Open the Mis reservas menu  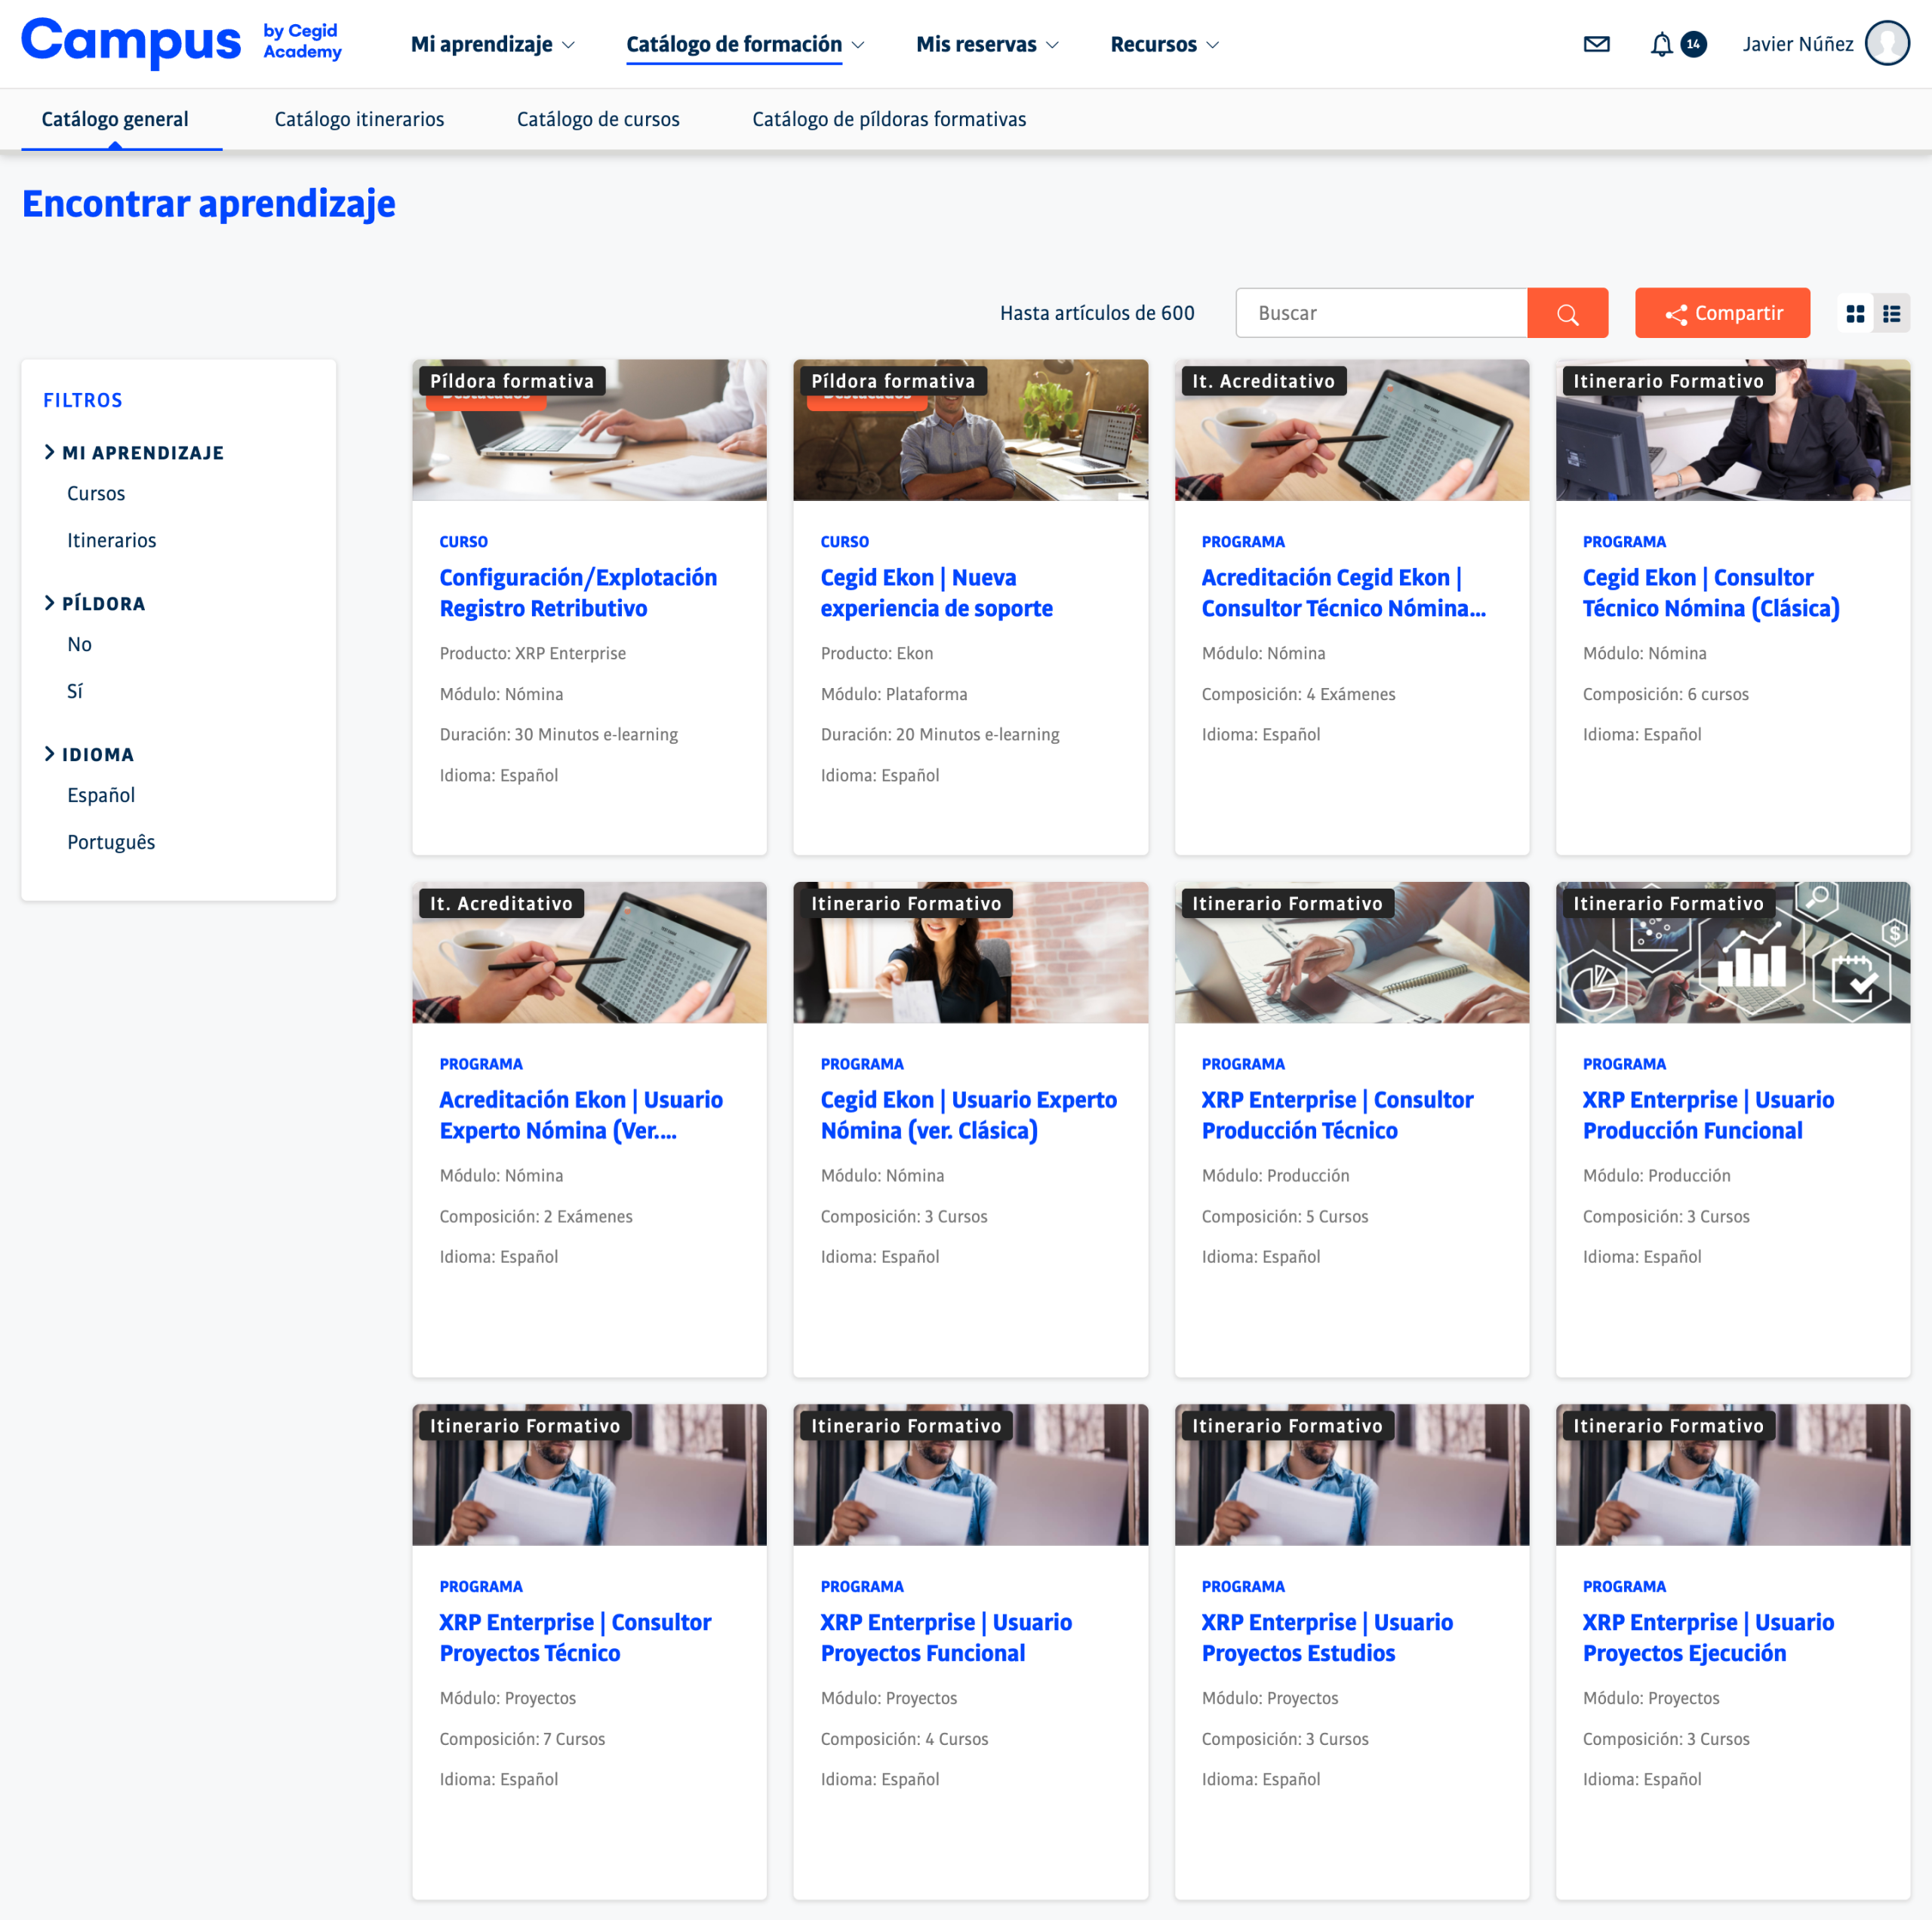tap(987, 44)
